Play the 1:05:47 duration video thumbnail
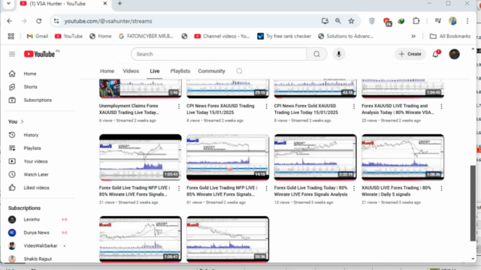 [141, 239]
